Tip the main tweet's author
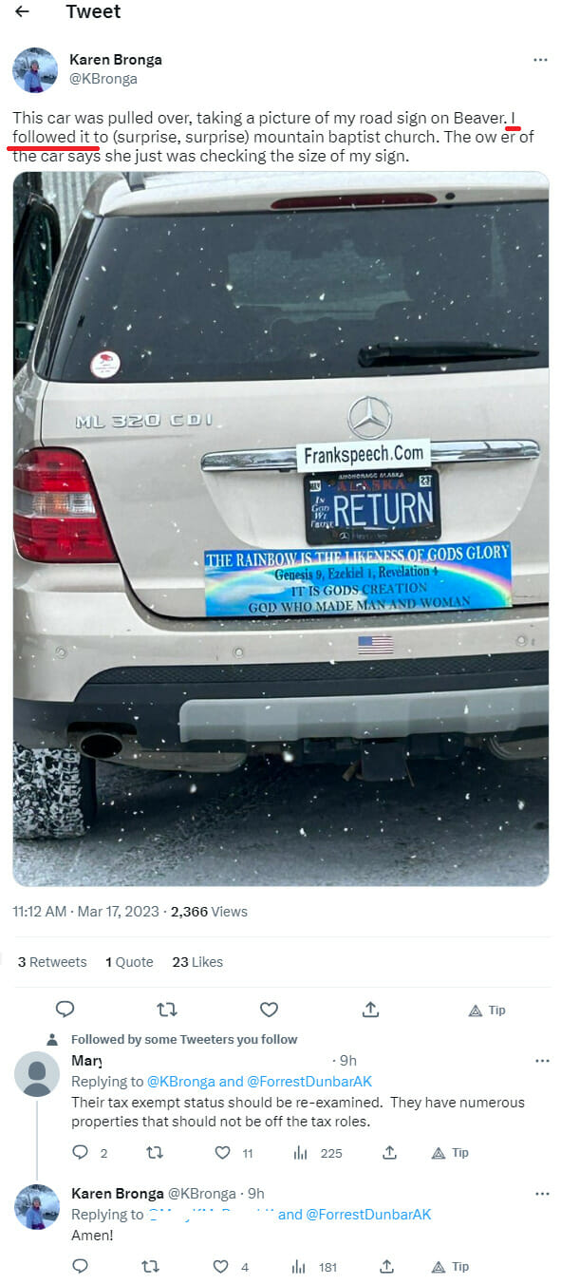This screenshot has width=561, height=1284. point(487,1010)
